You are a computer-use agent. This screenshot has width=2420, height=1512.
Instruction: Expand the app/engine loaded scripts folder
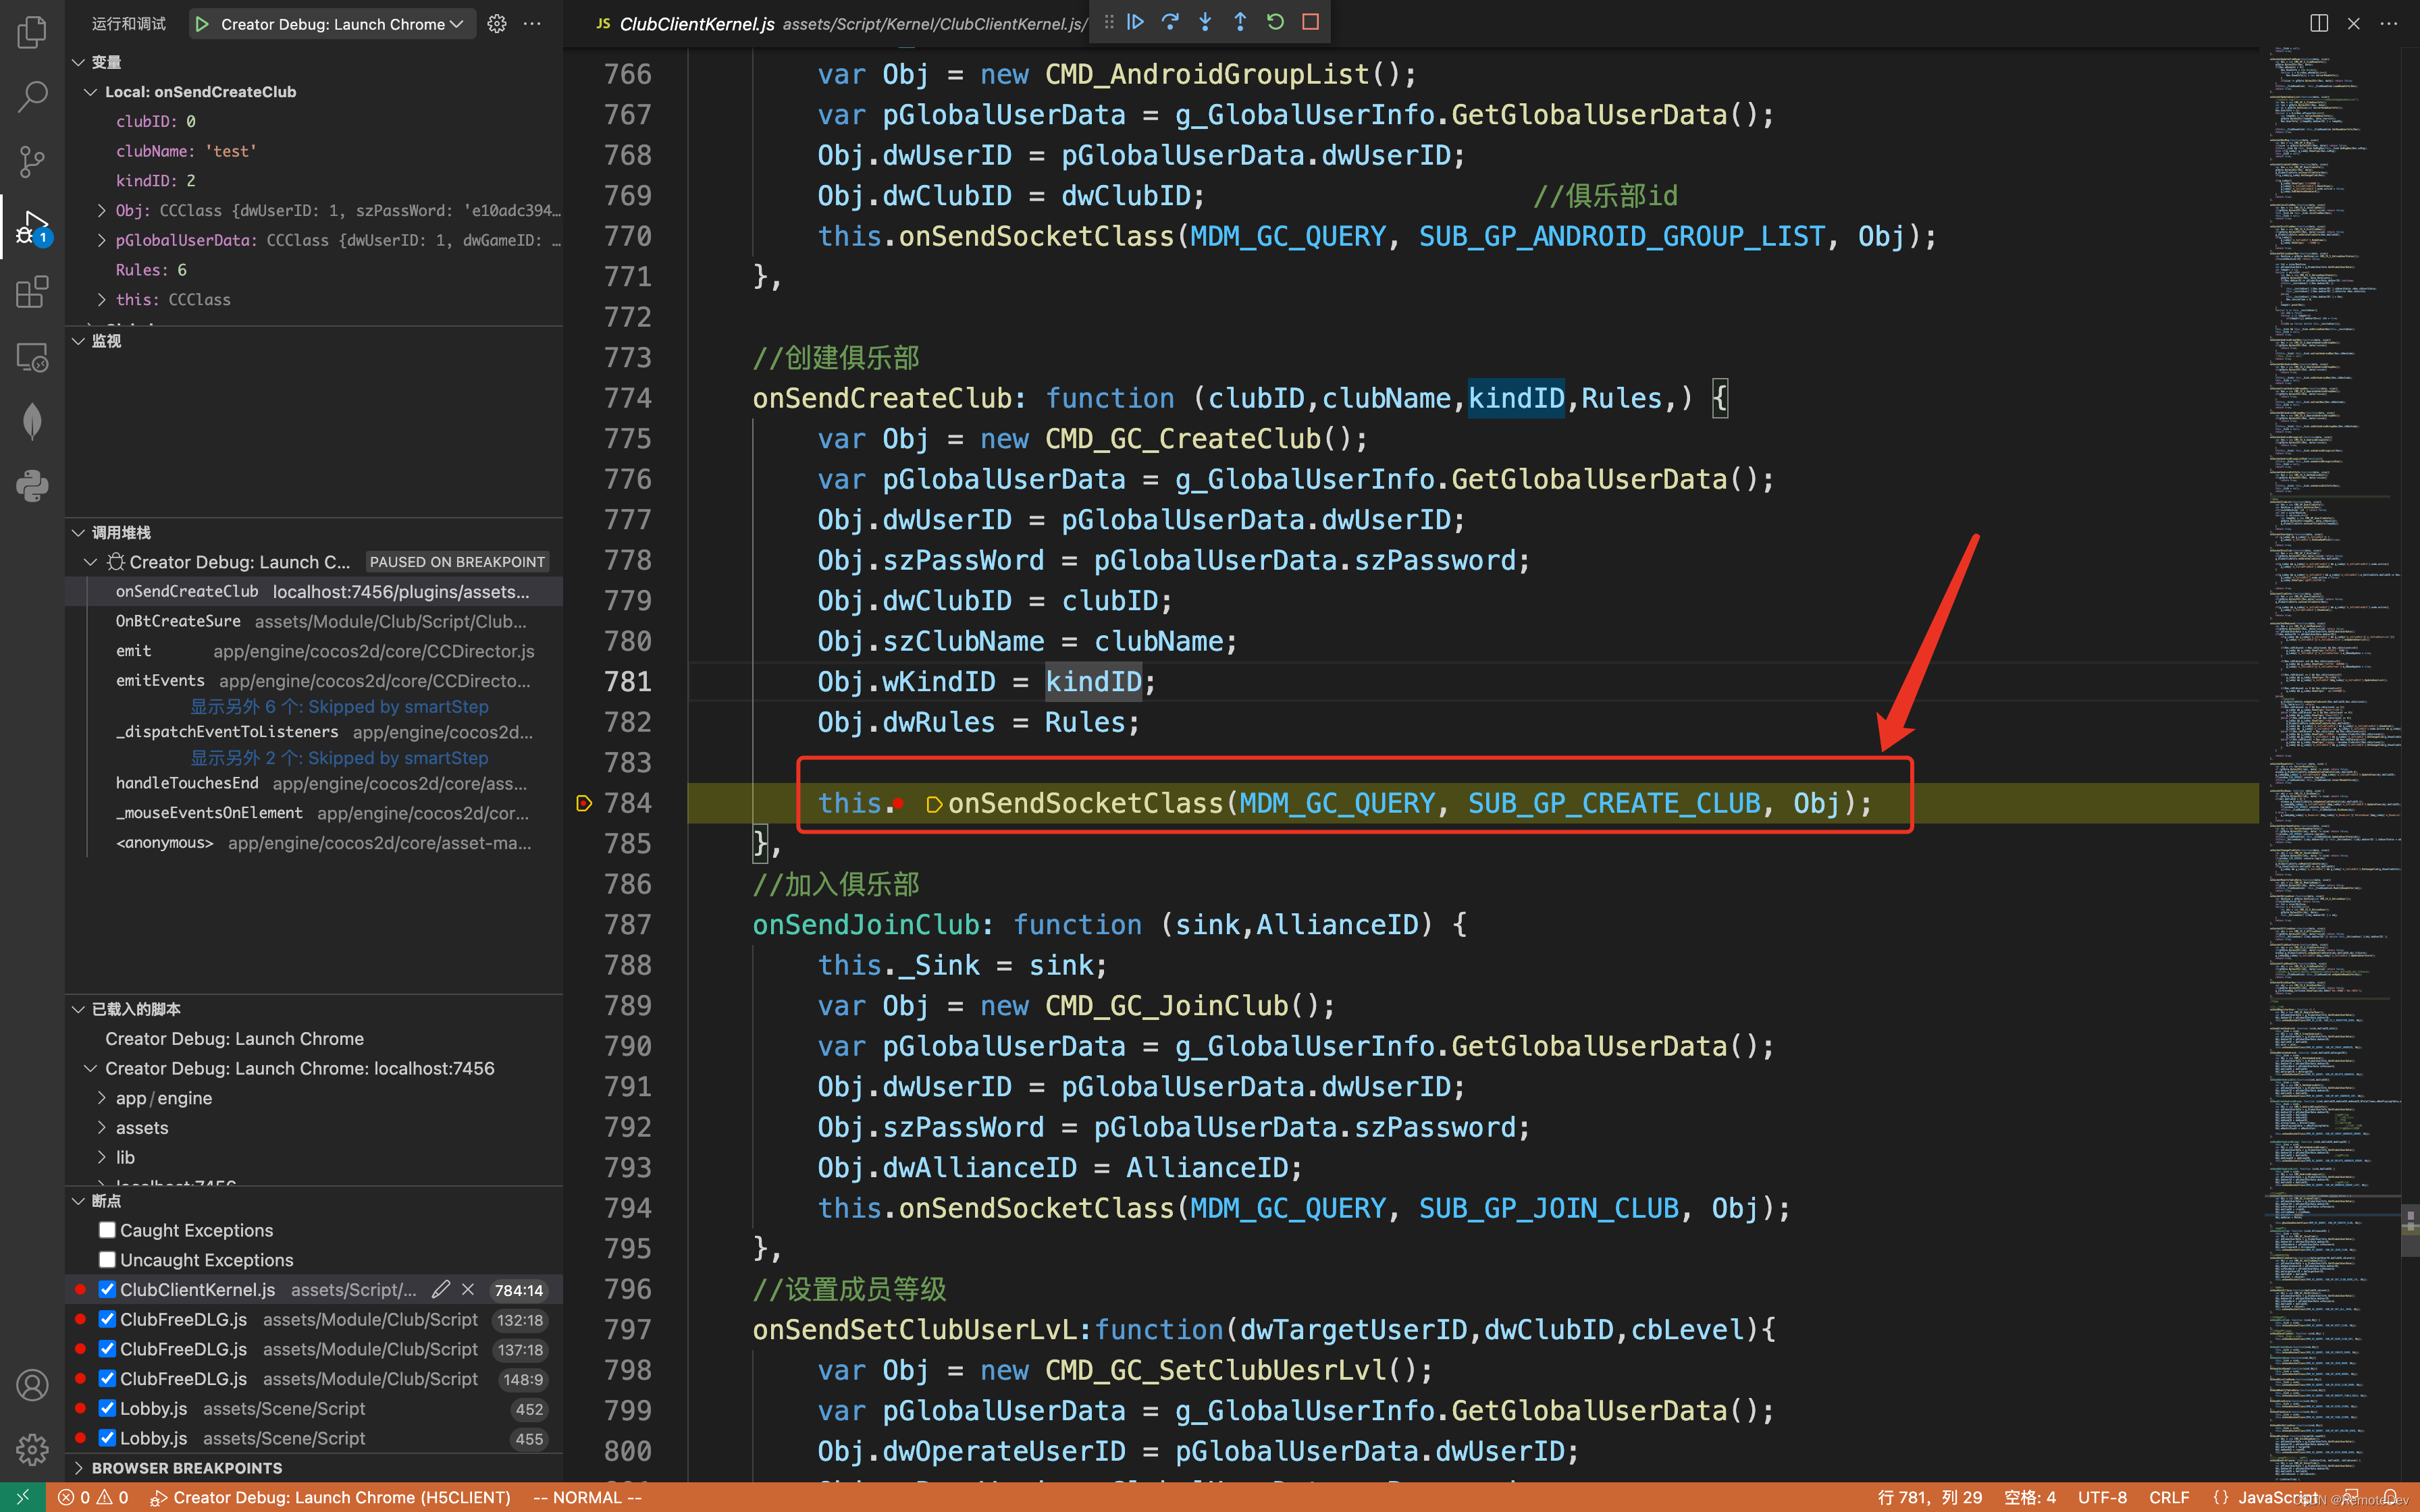click(x=101, y=1098)
